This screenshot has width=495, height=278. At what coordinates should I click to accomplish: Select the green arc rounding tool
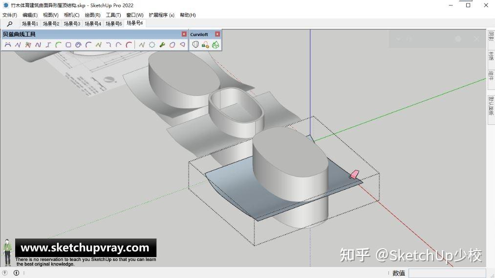click(x=59, y=45)
